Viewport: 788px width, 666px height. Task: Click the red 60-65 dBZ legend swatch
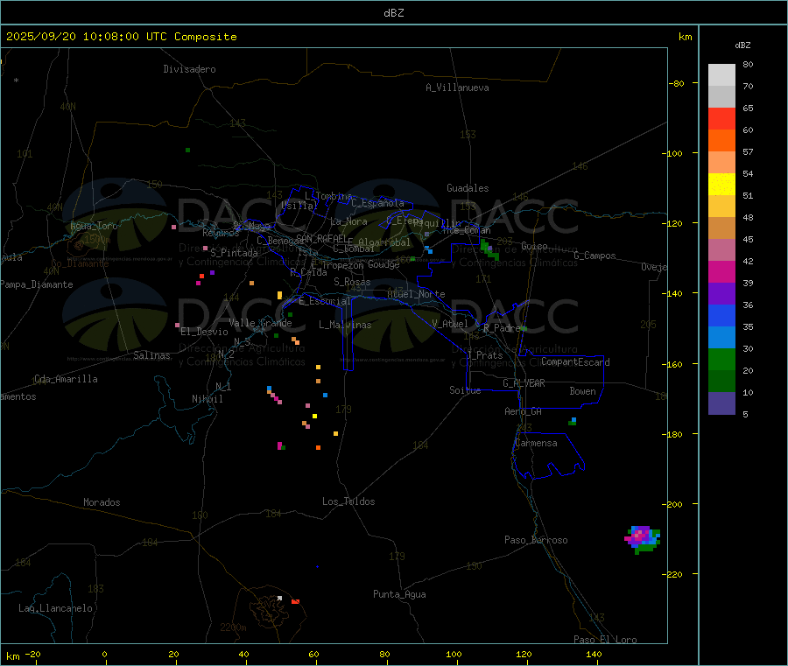721,118
